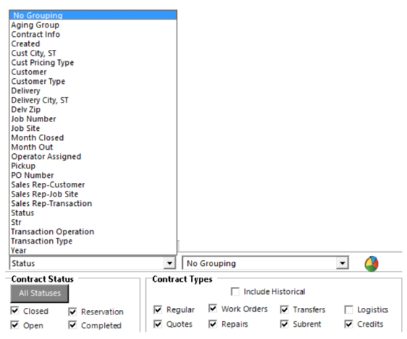
Task: Select the Customer grouping option
Action: click(93, 72)
